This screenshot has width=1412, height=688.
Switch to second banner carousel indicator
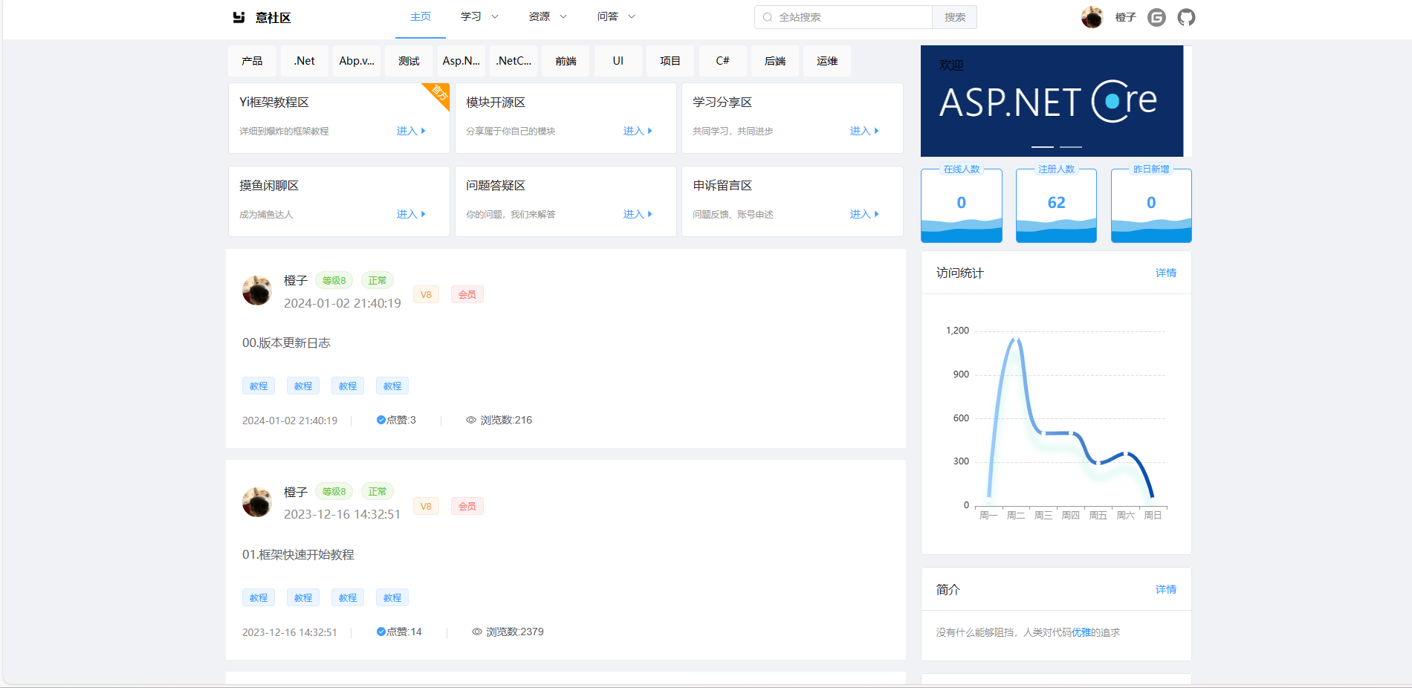1070,147
